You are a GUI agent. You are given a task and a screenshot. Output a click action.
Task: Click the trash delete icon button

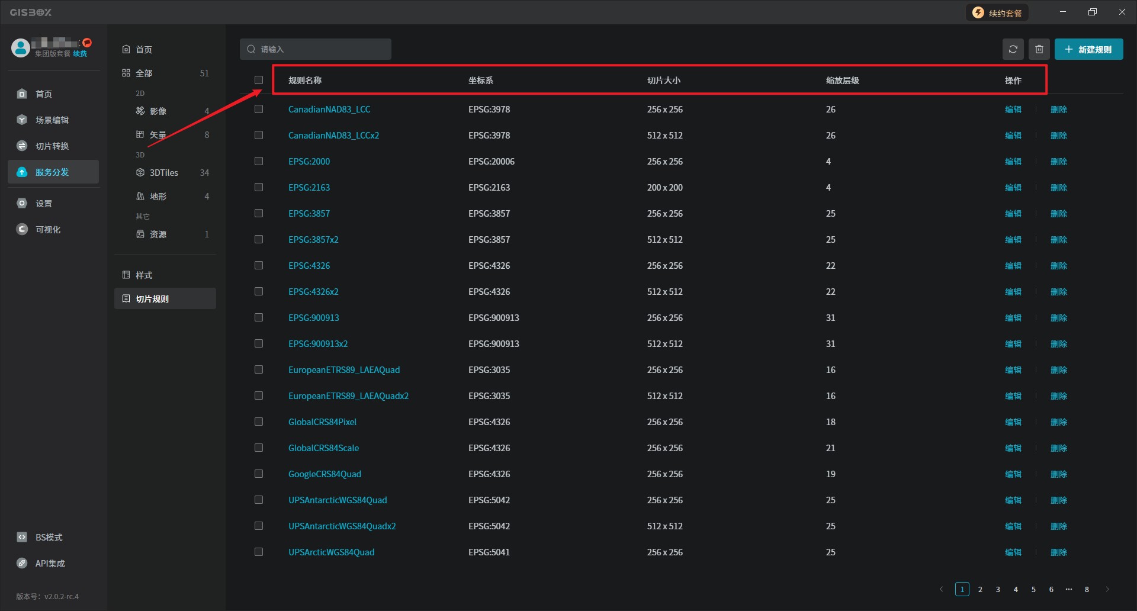pyautogui.click(x=1039, y=49)
